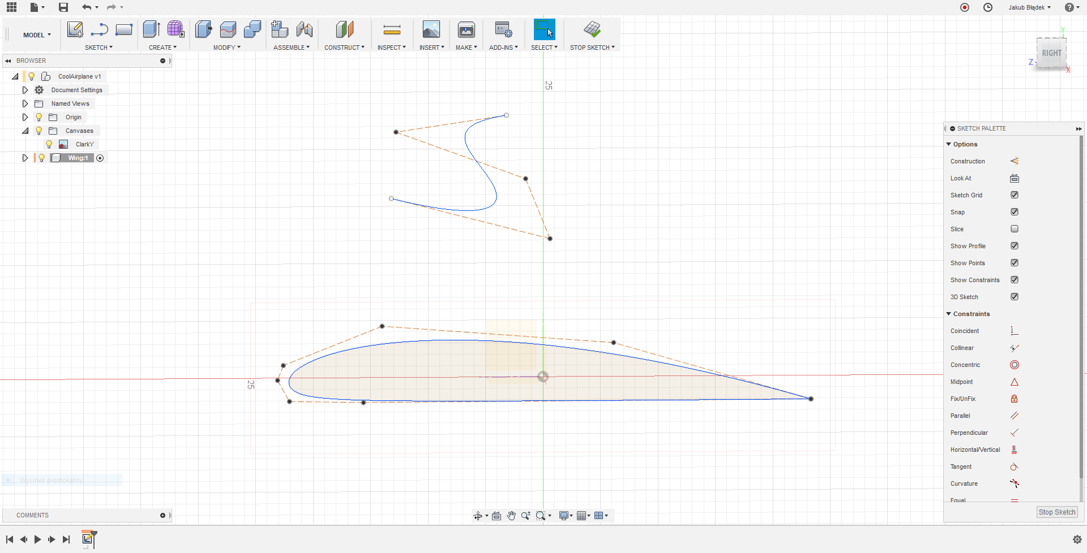
Task: Click the Undo arrow icon
Action: point(86,7)
